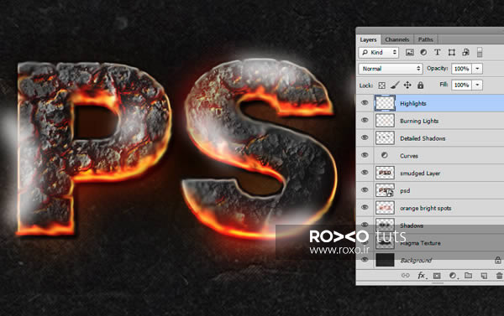Open the layer style fx menu
Screen dimensions: 504x316
click(422, 276)
